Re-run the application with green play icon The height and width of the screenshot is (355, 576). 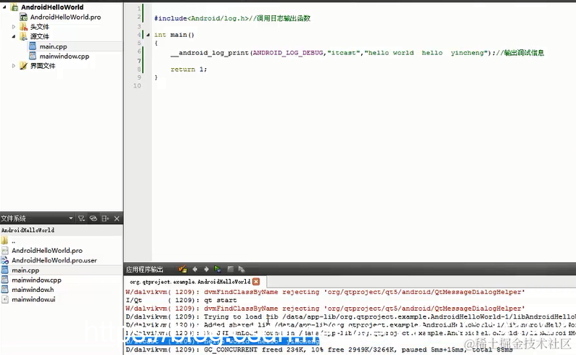point(218,270)
